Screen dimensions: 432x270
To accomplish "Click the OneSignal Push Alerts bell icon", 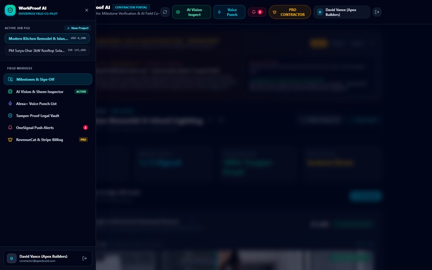I will (x=10, y=127).
